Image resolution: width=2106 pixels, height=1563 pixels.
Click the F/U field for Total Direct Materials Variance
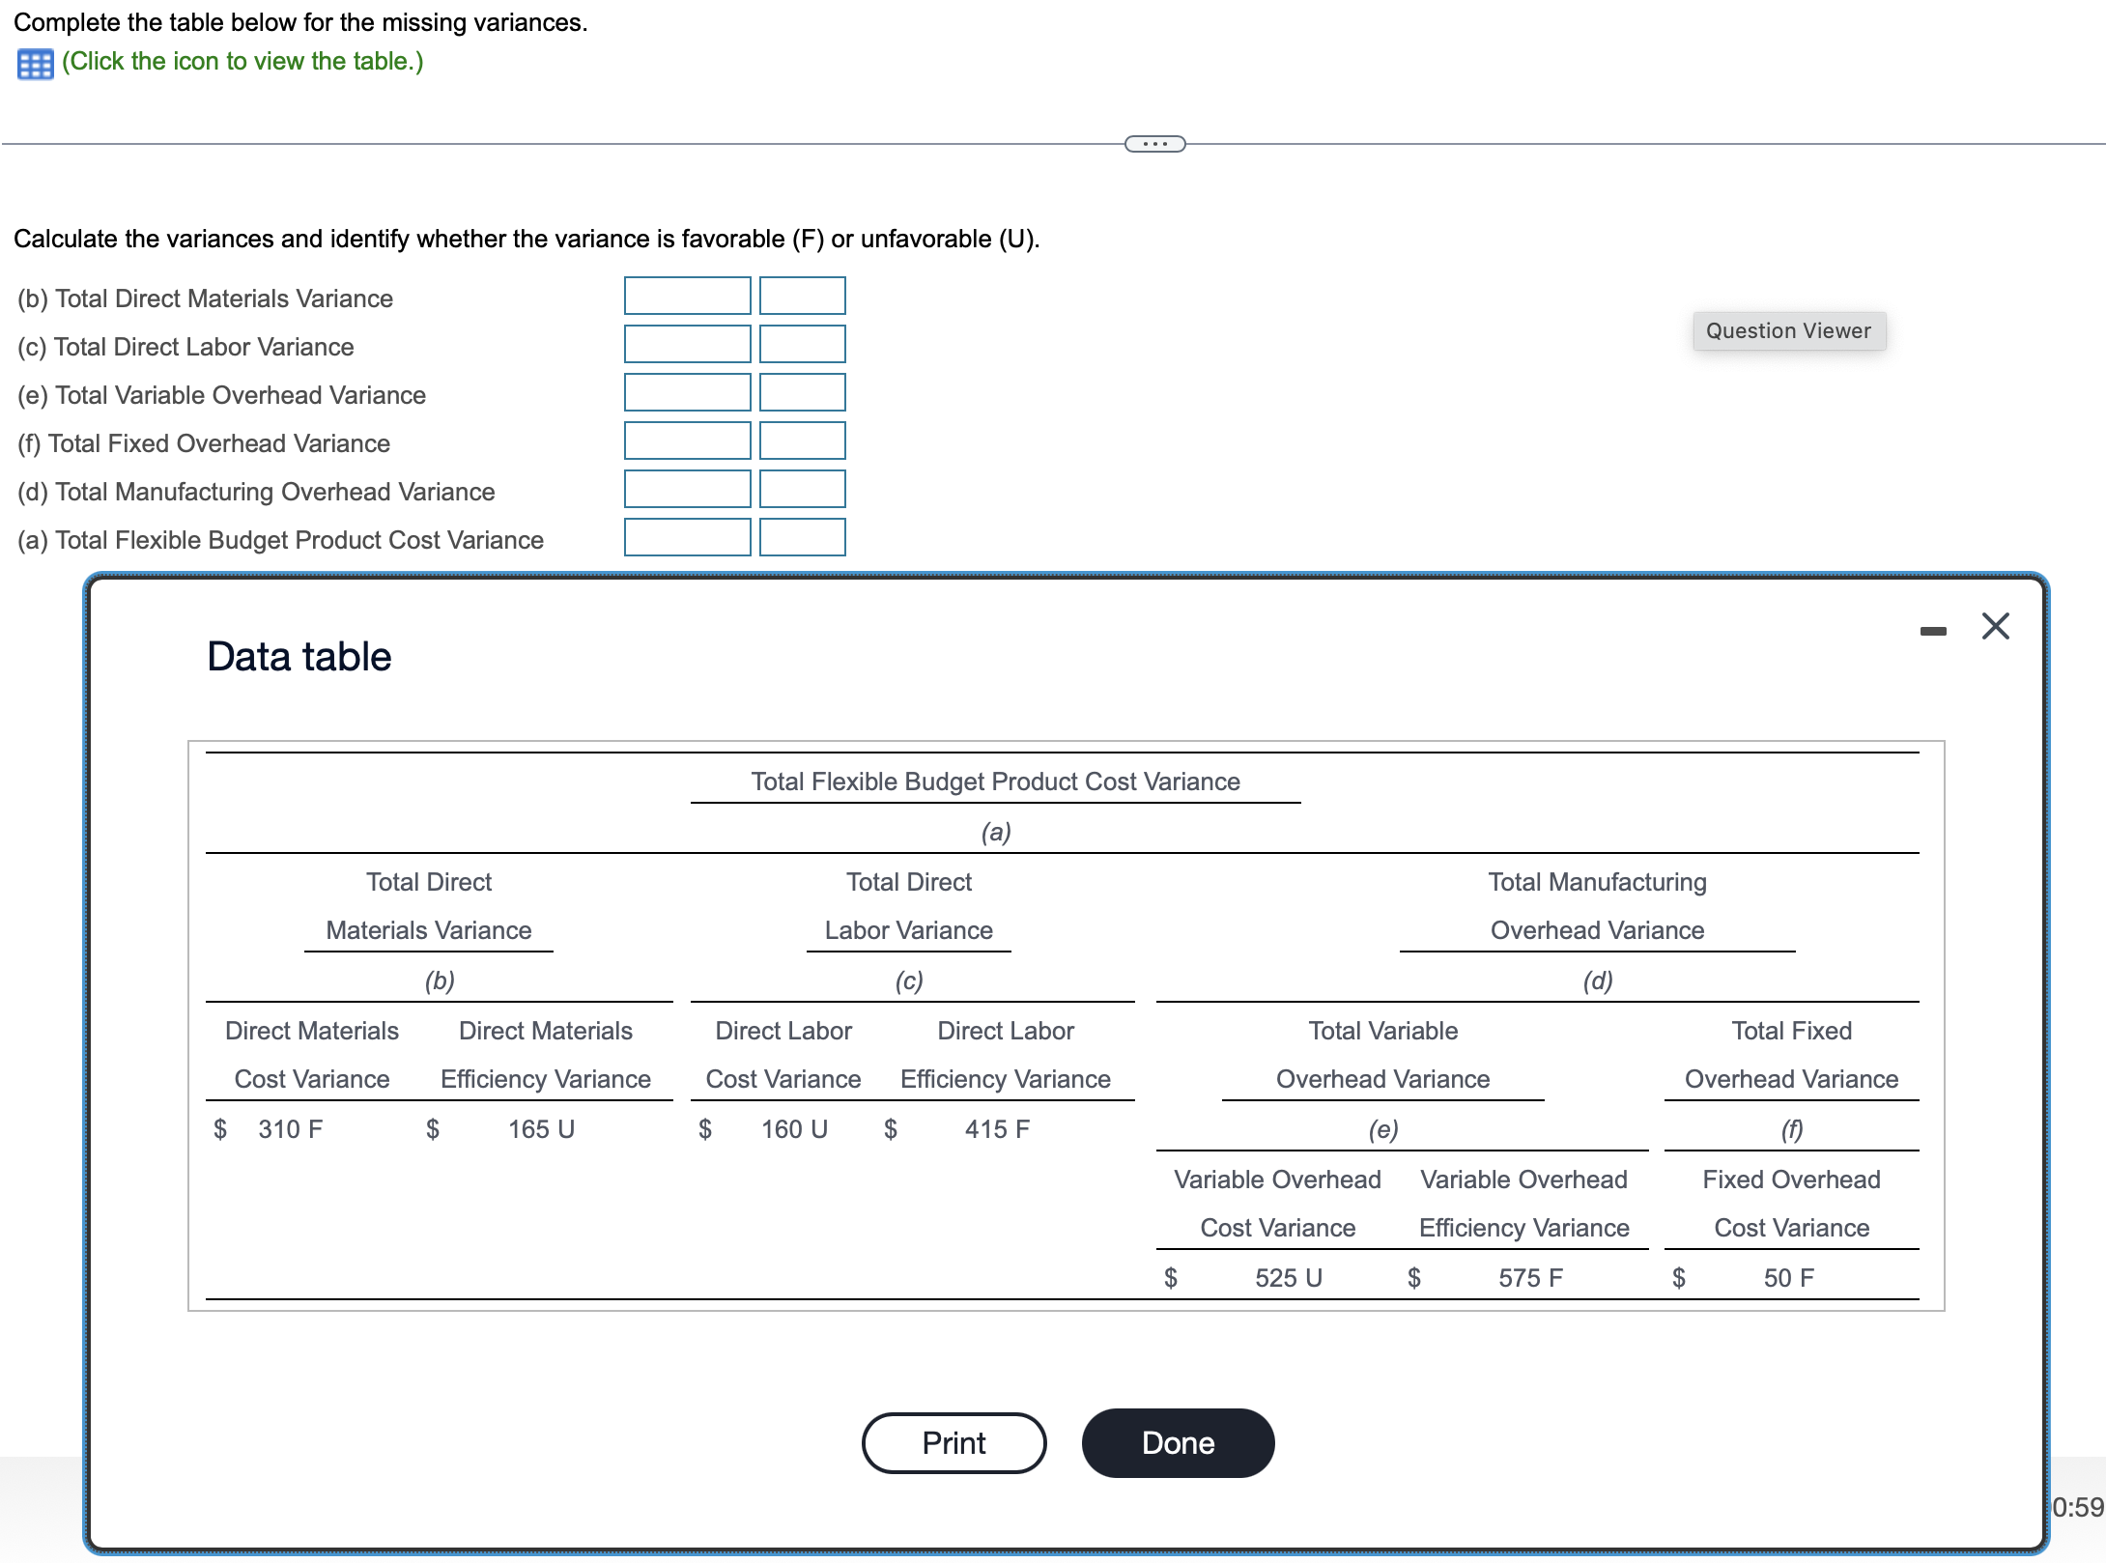[803, 296]
